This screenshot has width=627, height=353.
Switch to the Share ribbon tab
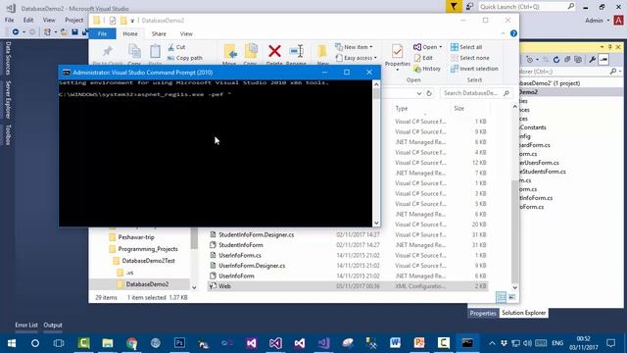point(159,34)
